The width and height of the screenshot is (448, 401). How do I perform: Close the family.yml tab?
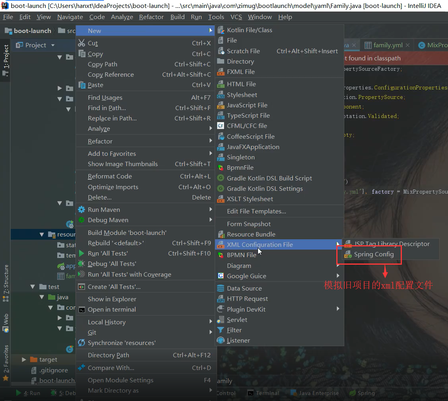coord(408,45)
